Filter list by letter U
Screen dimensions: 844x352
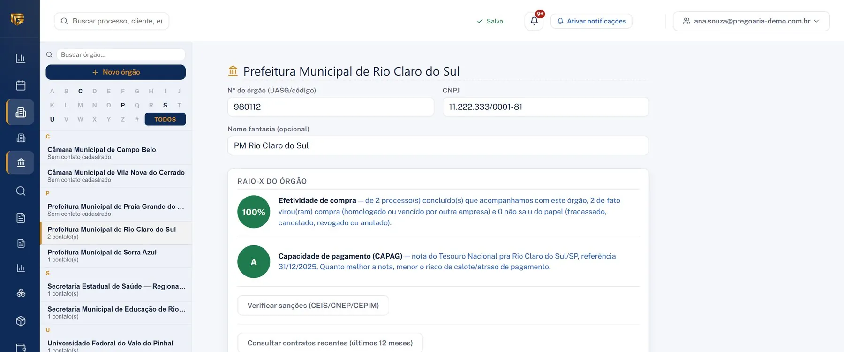tap(52, 119)
